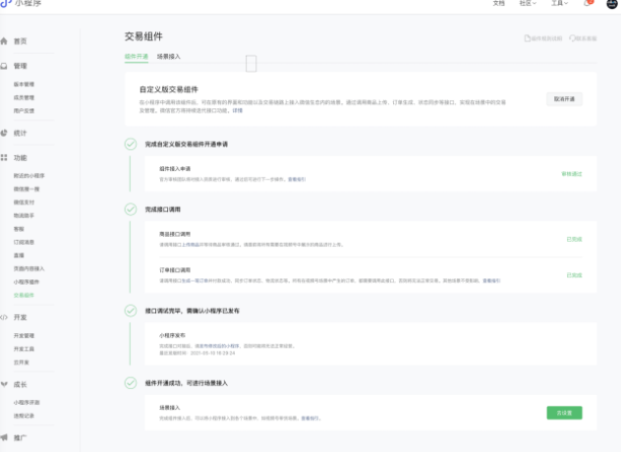
Task: Click the 统计 pie chart icon
Action: 4,133
